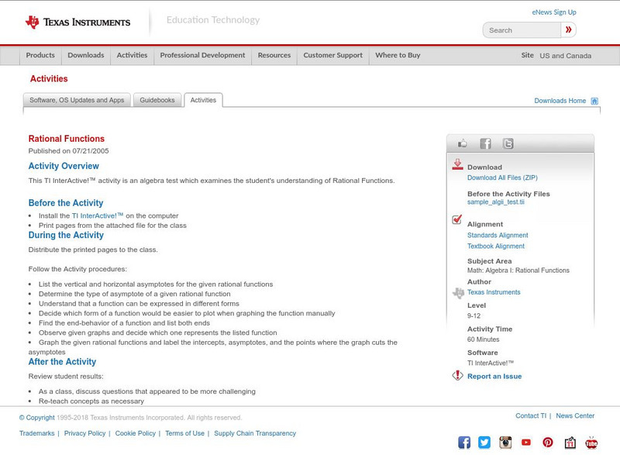Image resolution: width=620 pixels, height=455 pixels.
Task: Click the '60 Minutes' activity time
Action: 483,340
